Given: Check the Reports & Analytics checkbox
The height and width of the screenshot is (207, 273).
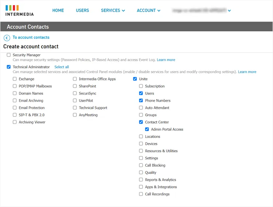Looking at the screenshot, I should 141,179.
